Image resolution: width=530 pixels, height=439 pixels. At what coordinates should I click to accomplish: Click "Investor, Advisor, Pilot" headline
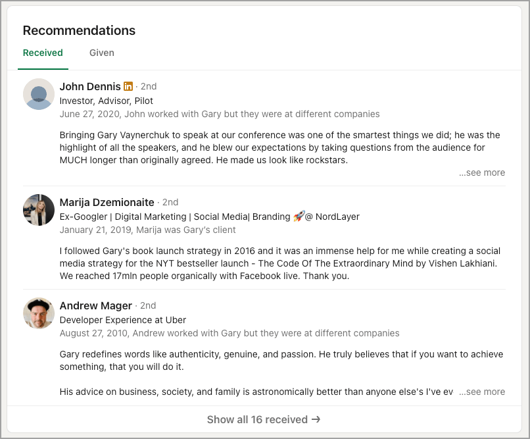click(x=107, y=101)
